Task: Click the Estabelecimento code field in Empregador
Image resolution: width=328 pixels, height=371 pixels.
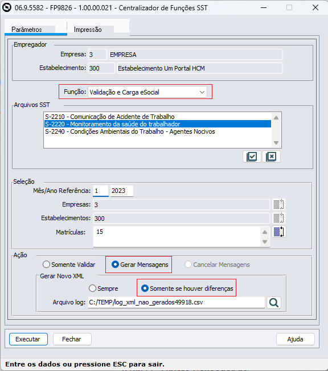Action: coord(101,68)
